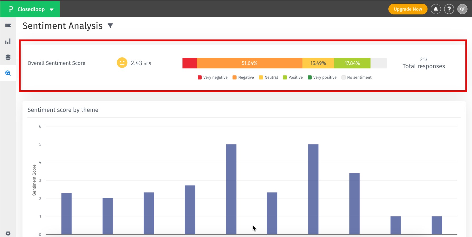Open the survey builder sidebar icon
The width and height of the screenshot is (472, 237).
pos(8,25)
